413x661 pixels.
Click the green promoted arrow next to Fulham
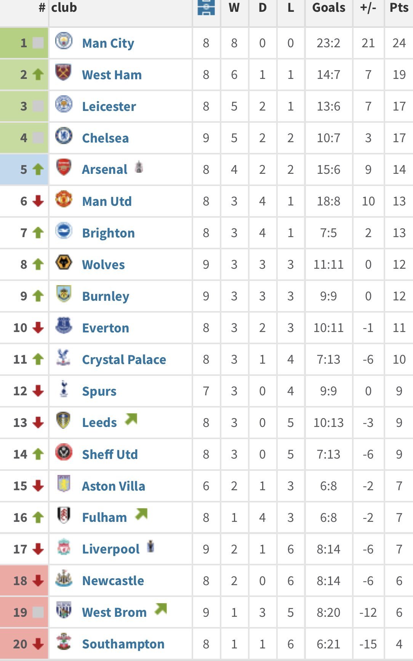coord(141,514)
